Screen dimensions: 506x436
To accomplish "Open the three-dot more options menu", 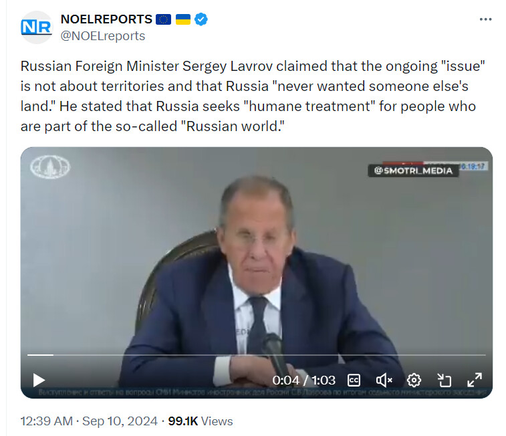I will pyautogui.click(x=485, y=19).
